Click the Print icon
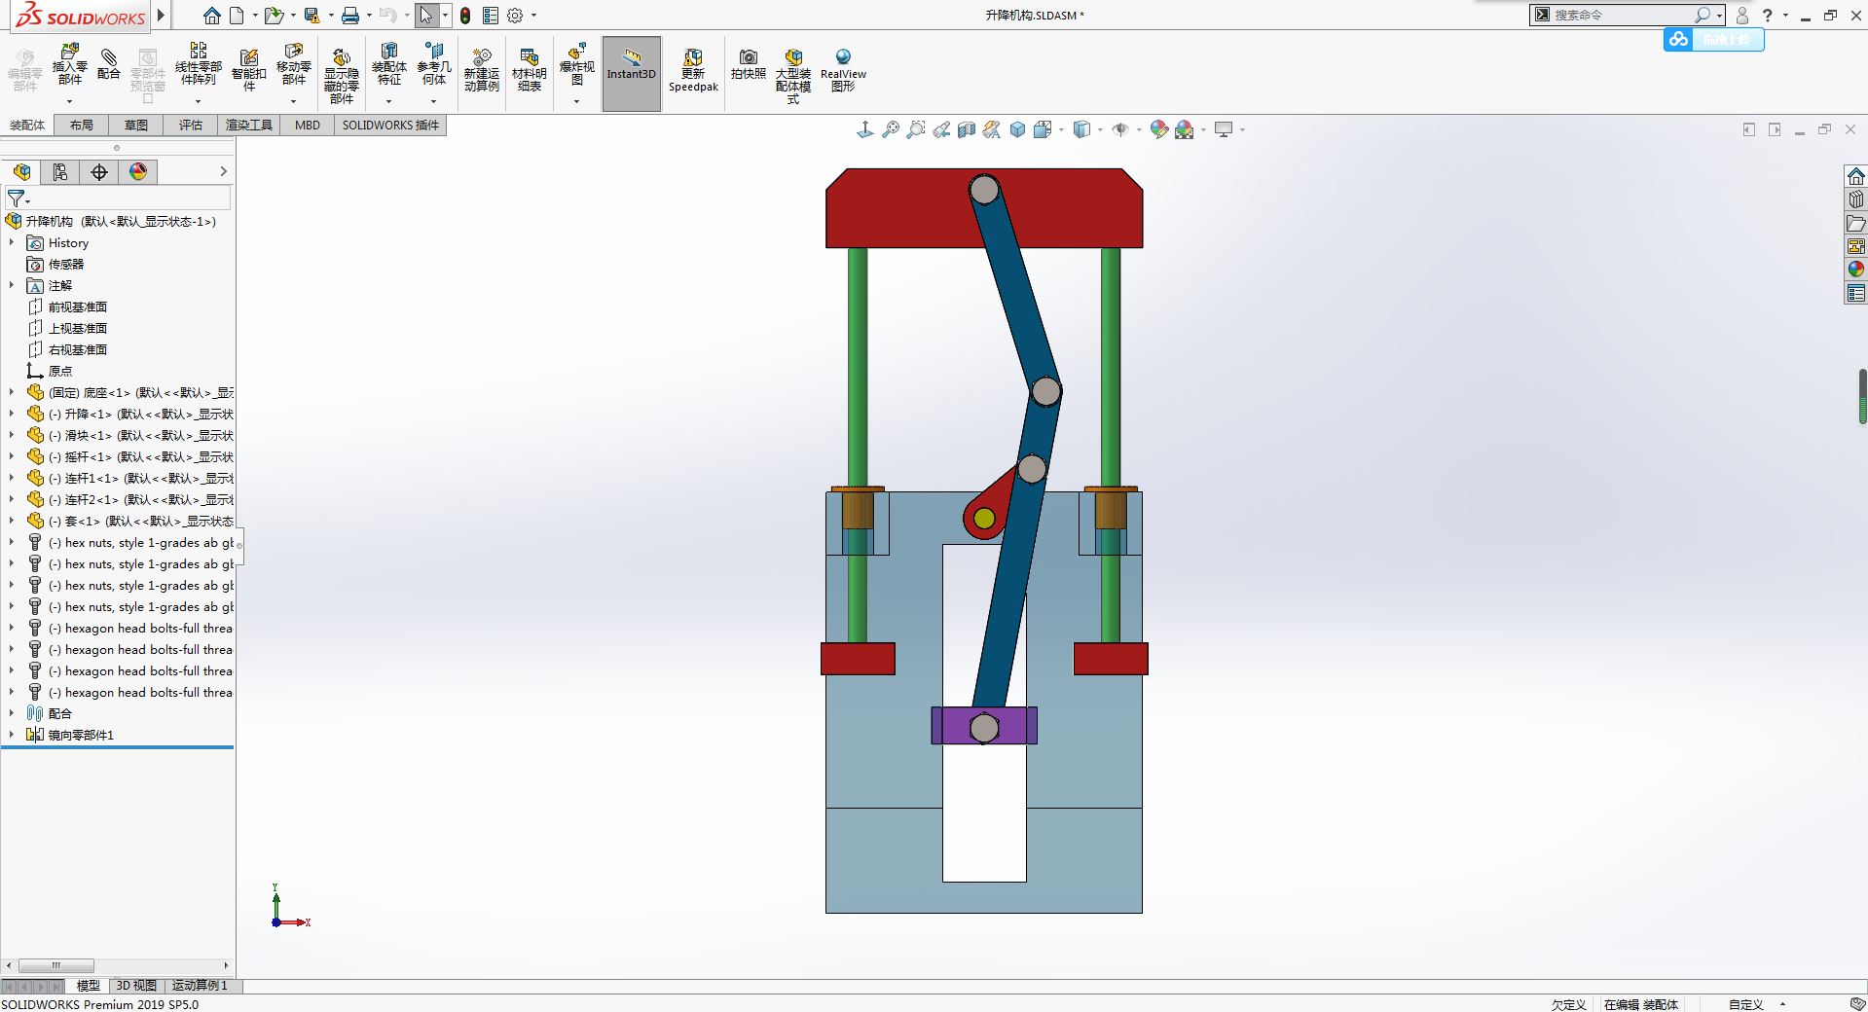 click(350, 16)
